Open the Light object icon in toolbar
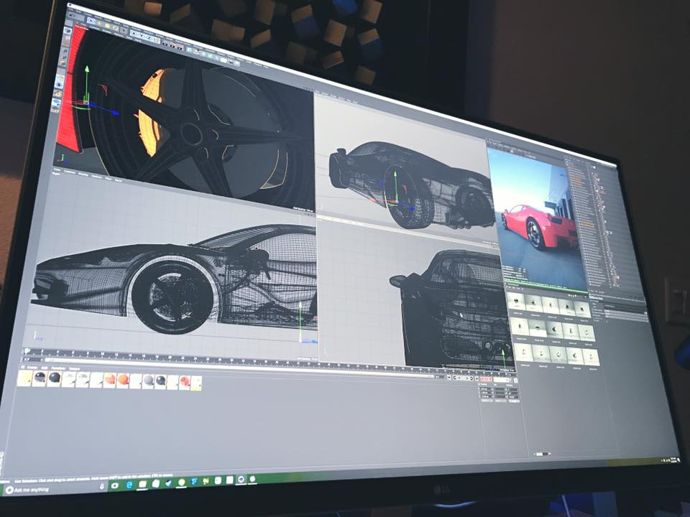690x517 pixels. pyautogui.click(x=237, y=63)
